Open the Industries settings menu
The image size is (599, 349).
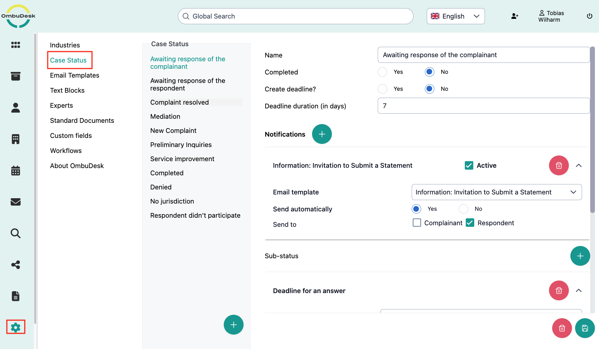(x=65, y=45)
